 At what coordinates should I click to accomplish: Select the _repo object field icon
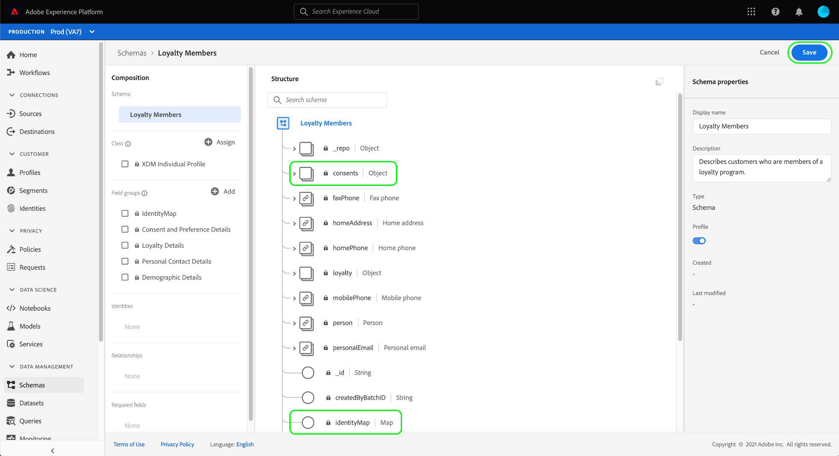click(306, 148)
